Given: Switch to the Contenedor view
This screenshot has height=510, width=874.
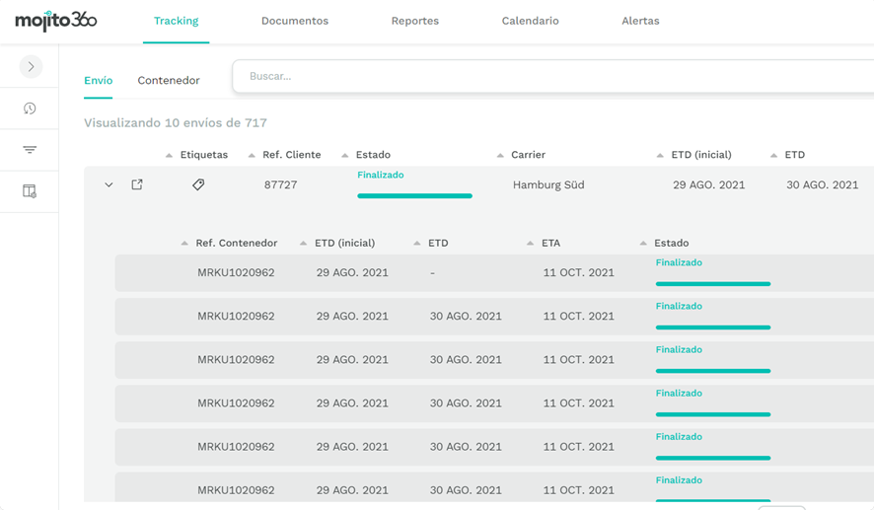Looking at the screenshot, I should (x=169, y=80).
